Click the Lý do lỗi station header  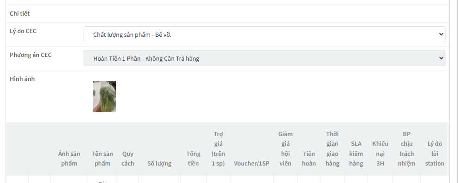(x=434, y=154)
